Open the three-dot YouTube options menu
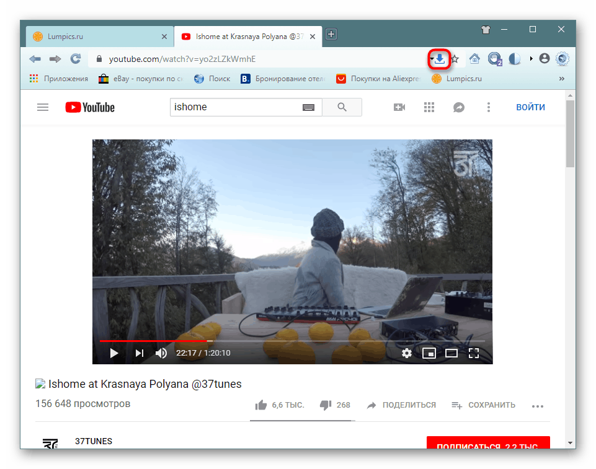596x469 pixels. point(489,107)
